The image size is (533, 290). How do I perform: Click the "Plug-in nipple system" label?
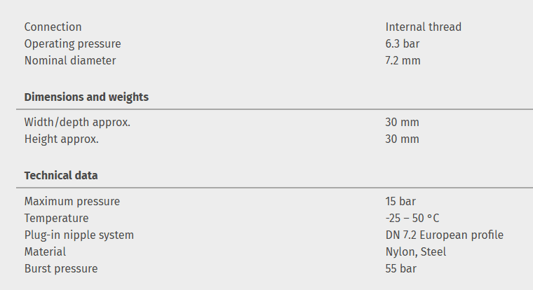pos(79,235)
